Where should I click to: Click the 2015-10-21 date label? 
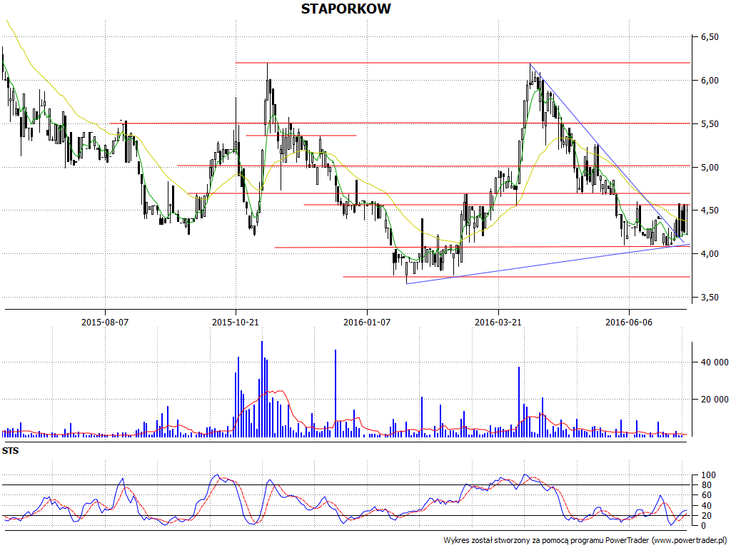[x=236, y=322]
